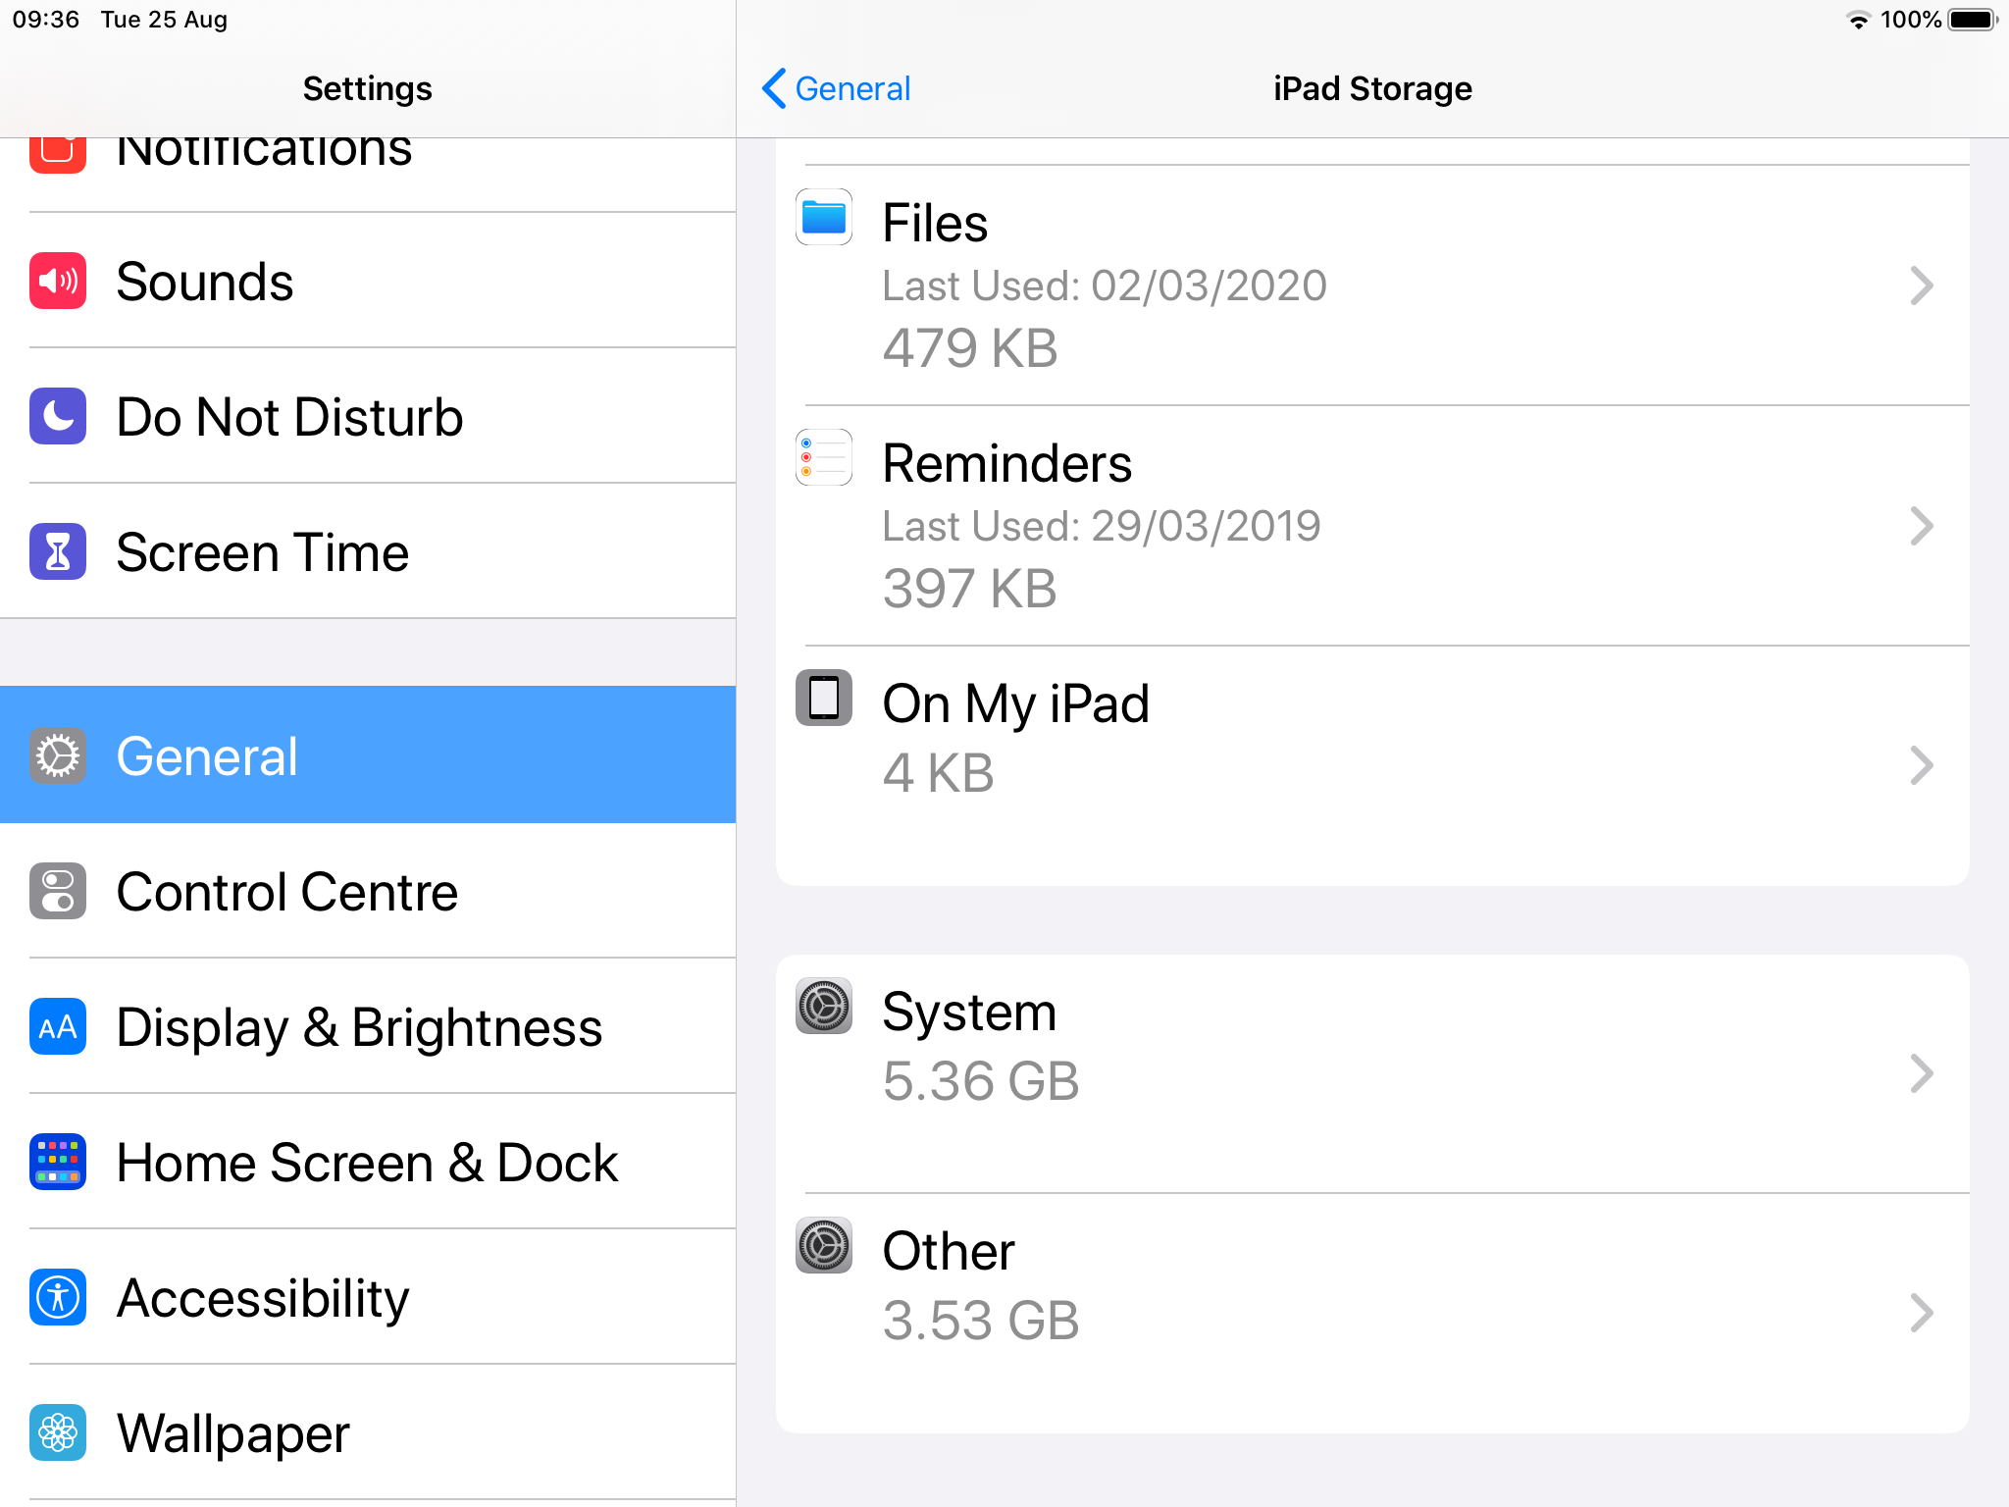Select the Files app icon
This screenshot has width=2009, height=1507.
[x=823, y=219]
